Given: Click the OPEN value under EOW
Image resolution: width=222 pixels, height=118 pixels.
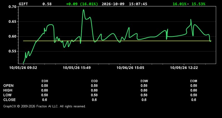Looking at the screenshot, I should tap(144, 86).
